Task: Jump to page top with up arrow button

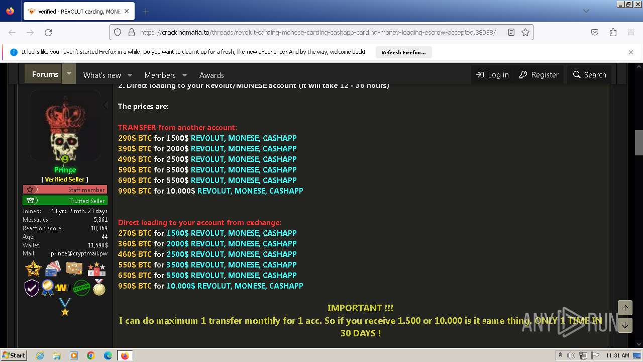Action: [x=625, y=308]
